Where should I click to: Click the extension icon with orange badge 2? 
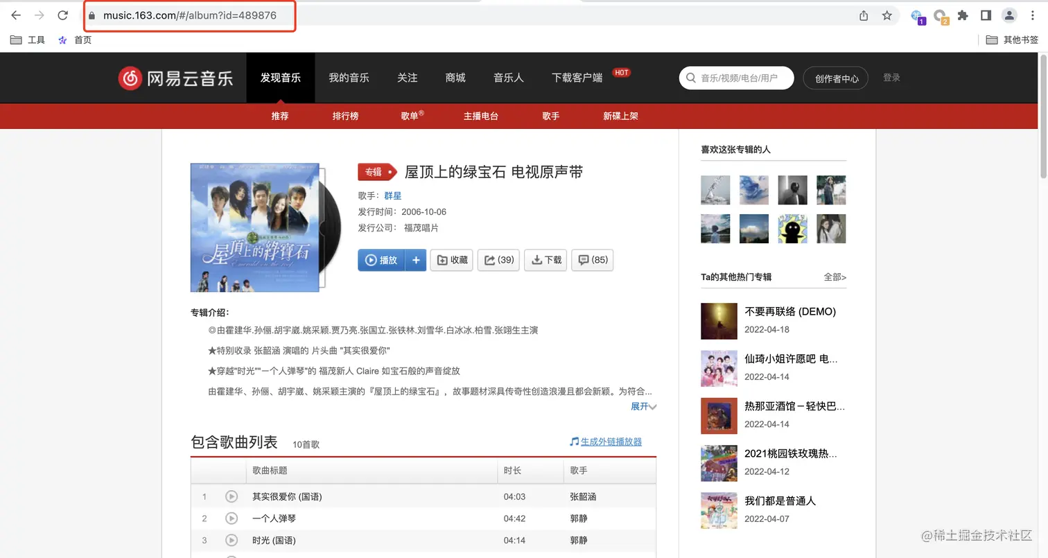[x=941, y=16]
